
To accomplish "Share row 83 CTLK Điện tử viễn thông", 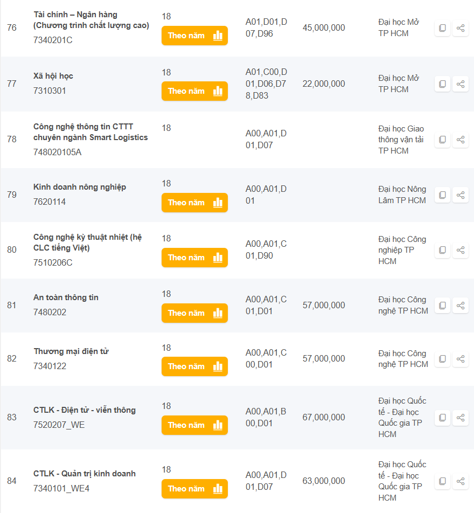I will tap(461, 418).
